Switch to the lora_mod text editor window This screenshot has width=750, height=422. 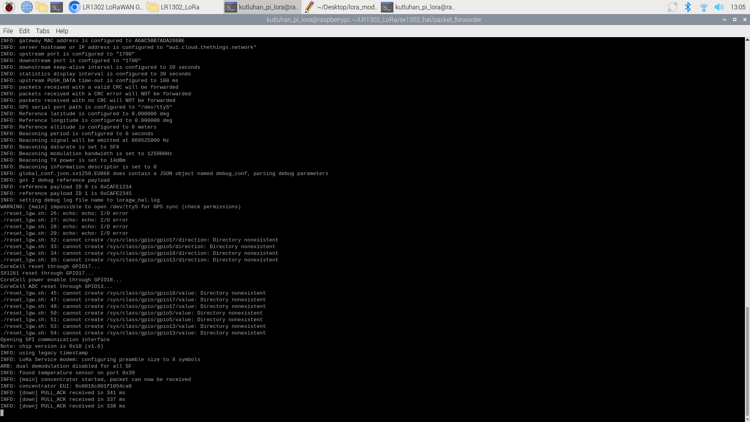click(341, 7)
